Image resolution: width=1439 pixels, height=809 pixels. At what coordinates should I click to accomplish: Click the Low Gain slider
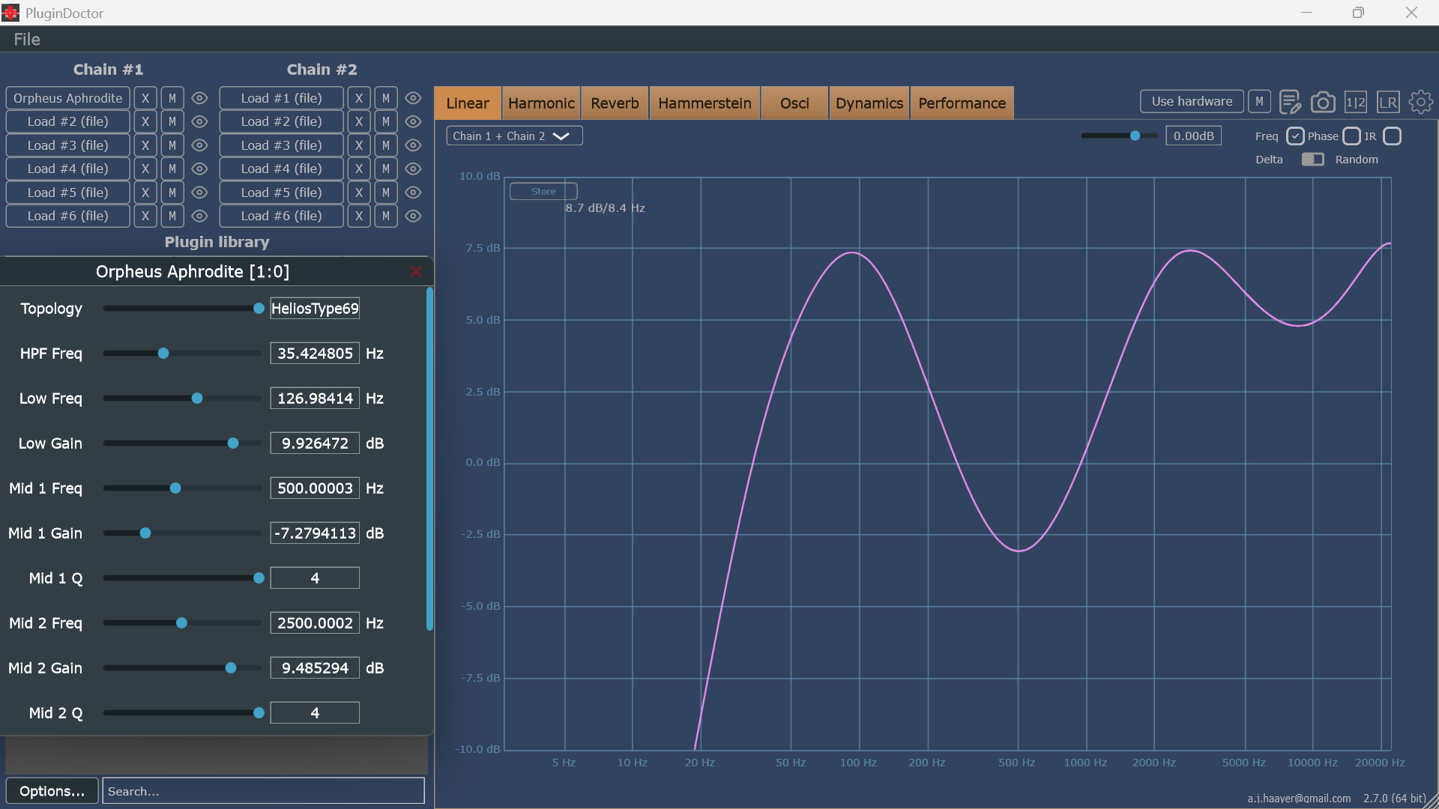(182, 443)
